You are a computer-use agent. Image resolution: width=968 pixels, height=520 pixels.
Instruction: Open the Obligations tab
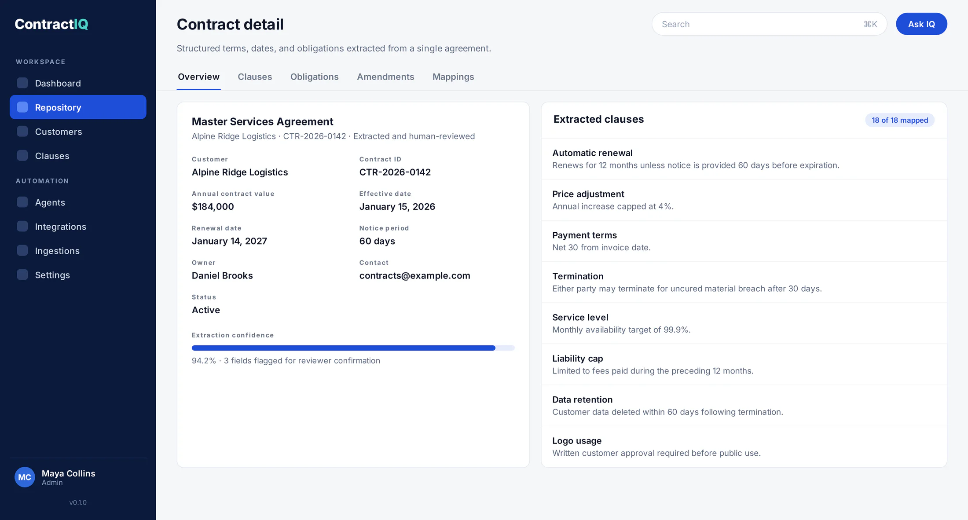tap(314, 77)
